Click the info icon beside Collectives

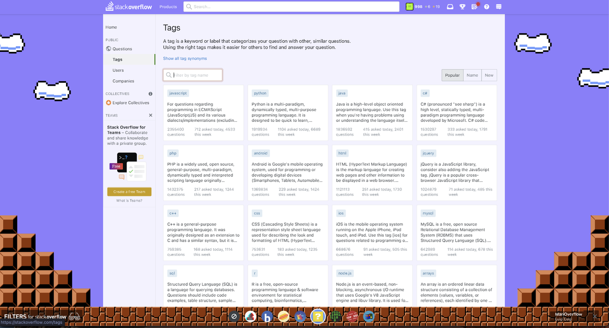click(x=150, y=94)
